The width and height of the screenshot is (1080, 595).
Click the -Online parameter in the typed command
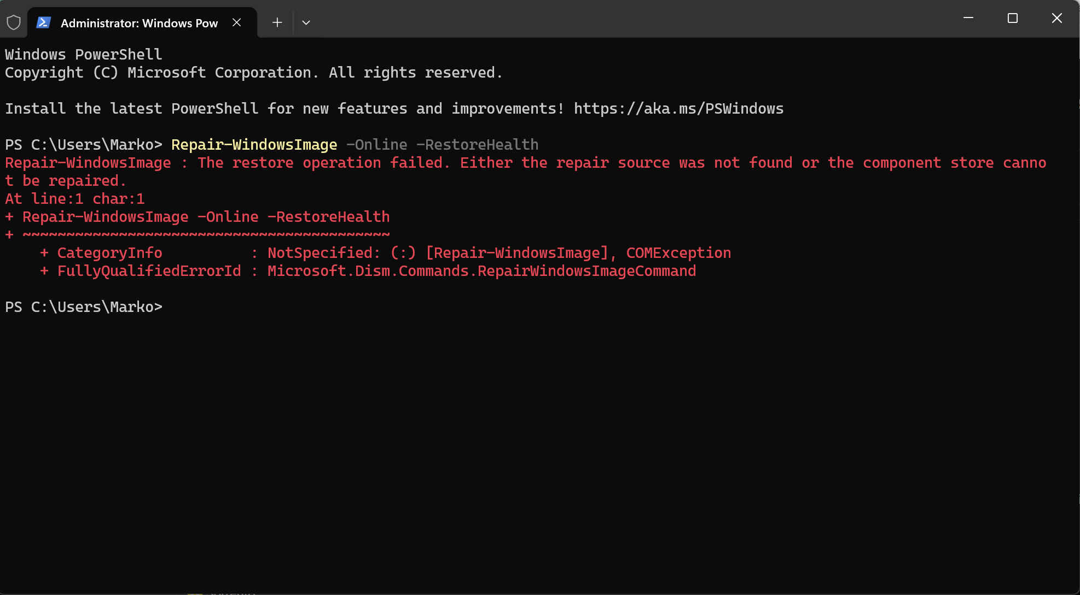point(377,145)
